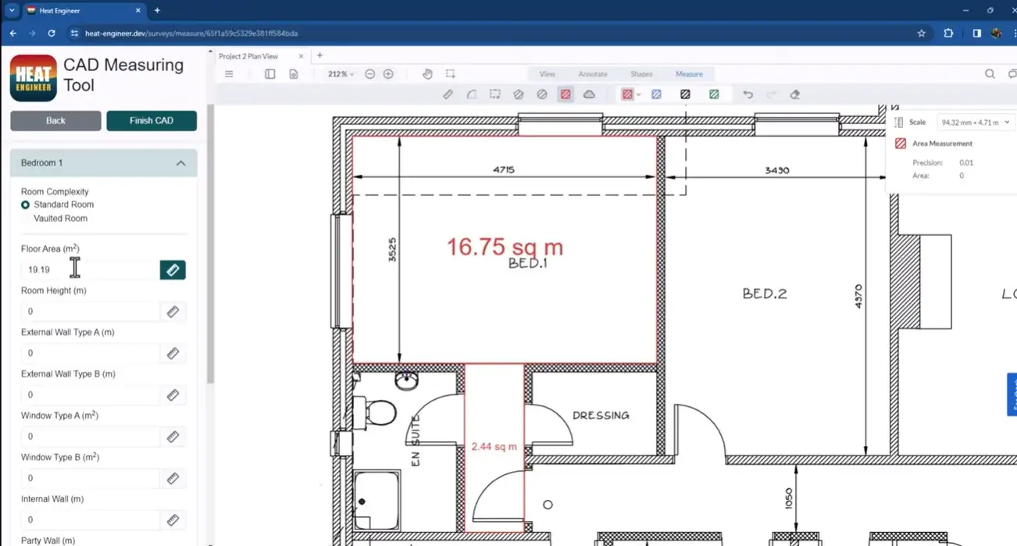Select the rectangular area measurement tool
The height and width of the screenshot is (546, 1017).
(495, 95)
